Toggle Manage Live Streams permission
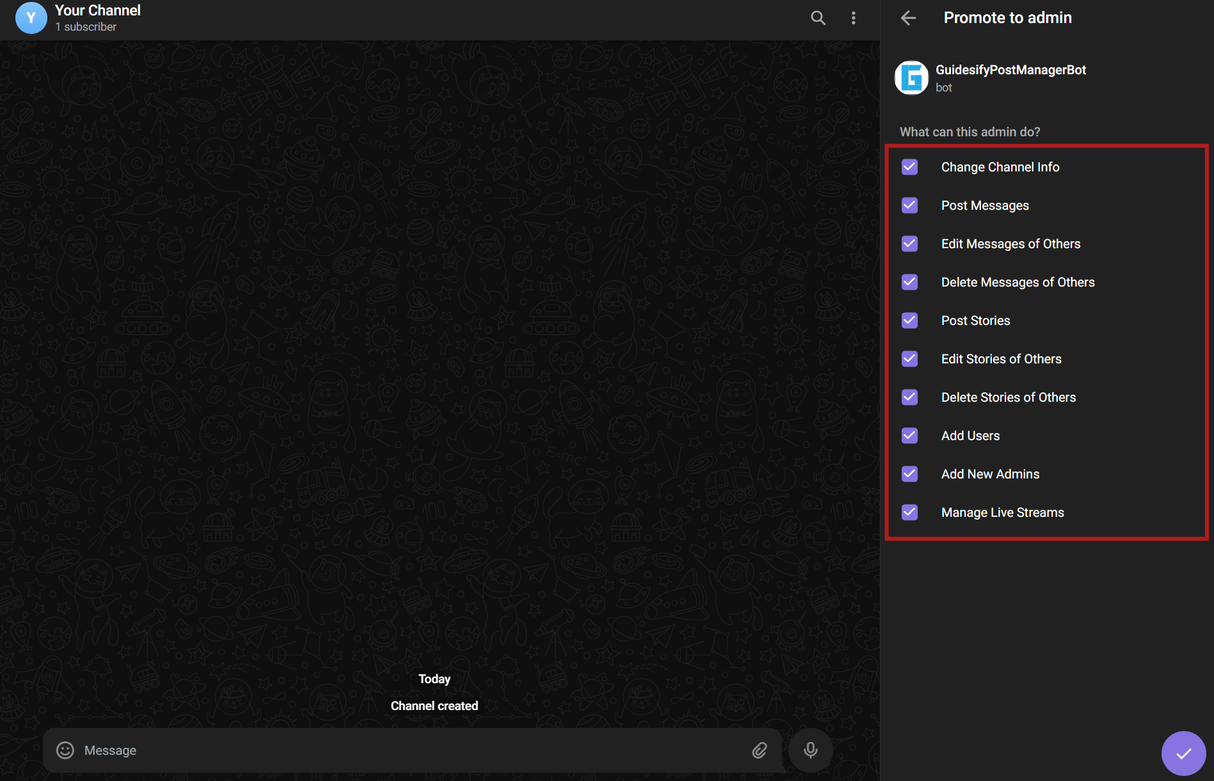The image size is (1214, 781). coord(909,512)
